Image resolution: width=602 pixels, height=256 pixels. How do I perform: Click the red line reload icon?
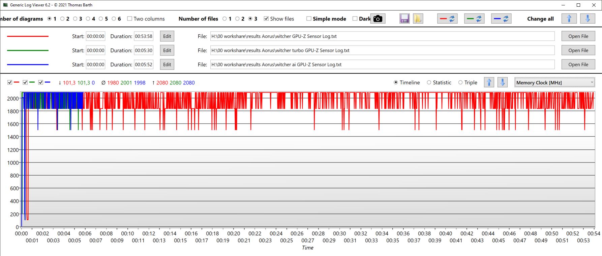coord(447,19)
